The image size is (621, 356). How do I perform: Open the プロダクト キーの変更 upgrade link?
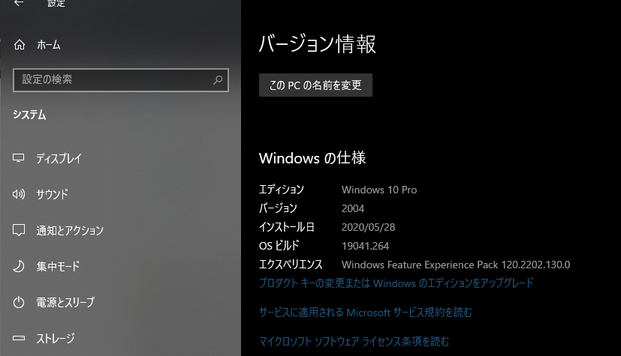(x=396, y=283)
